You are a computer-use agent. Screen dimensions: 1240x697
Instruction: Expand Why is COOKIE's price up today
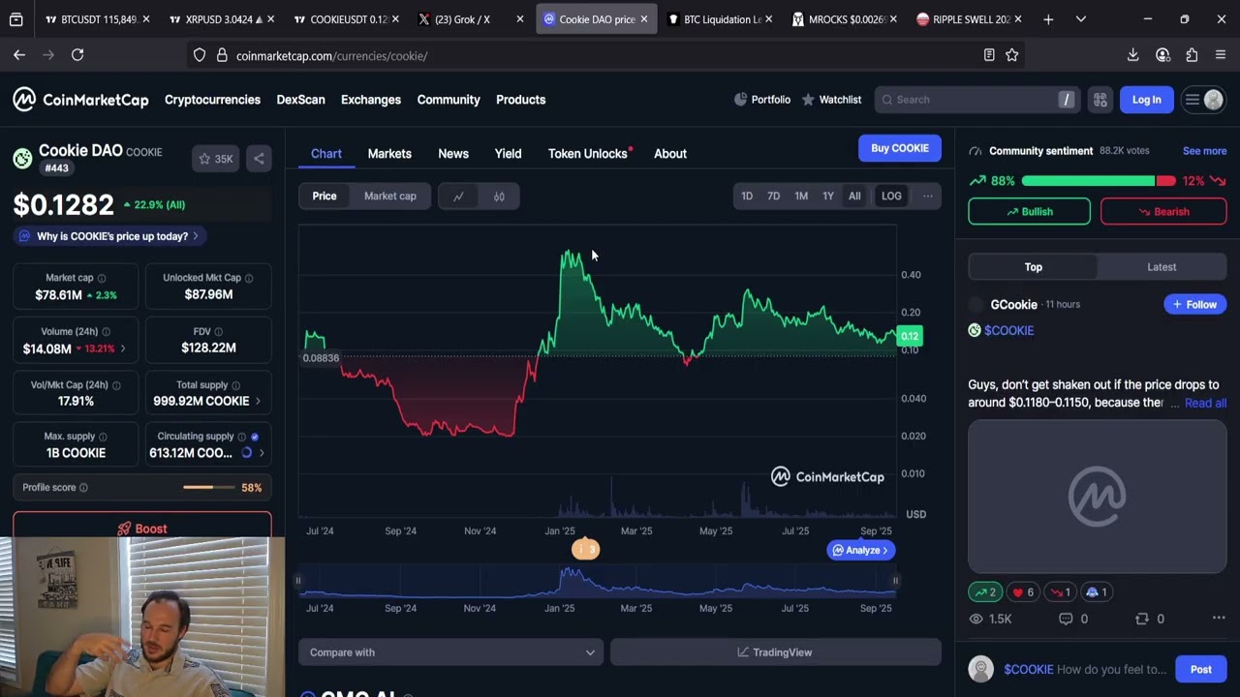tap(108, 236)
